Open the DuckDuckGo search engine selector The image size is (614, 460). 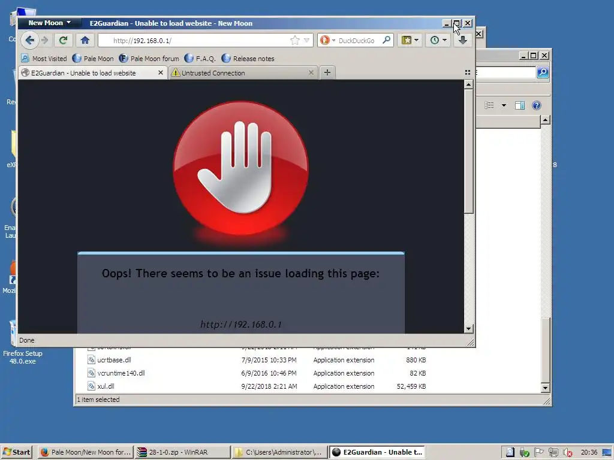(x=327, y=40)
